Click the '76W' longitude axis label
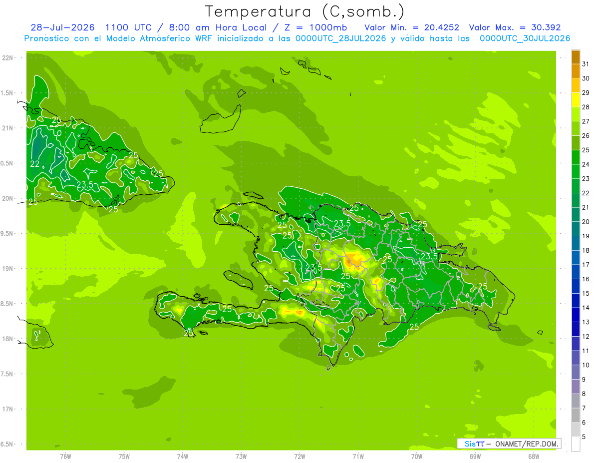Screen dimensions: 599x463 click(x=65, y=457)
